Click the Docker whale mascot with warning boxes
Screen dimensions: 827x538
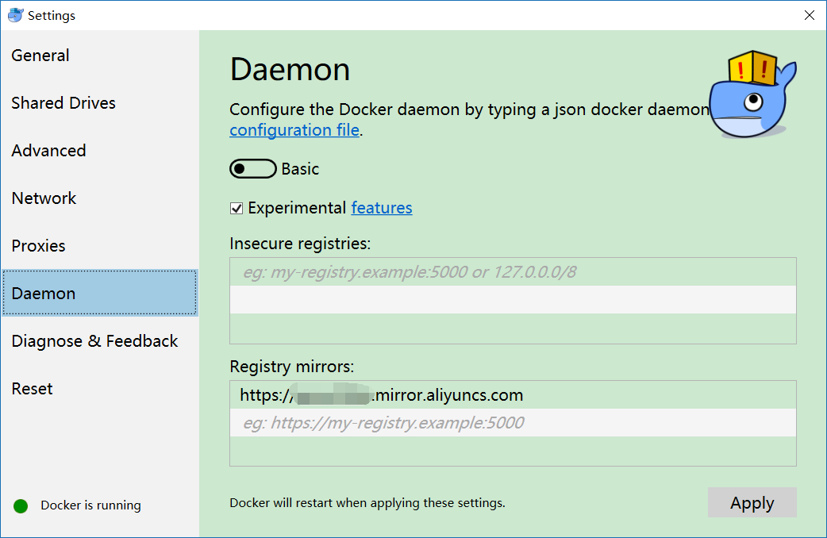pos(752,95)
